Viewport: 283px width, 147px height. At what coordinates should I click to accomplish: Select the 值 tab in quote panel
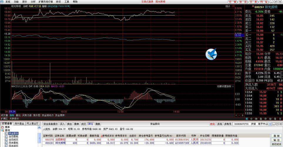click(275, 119)
